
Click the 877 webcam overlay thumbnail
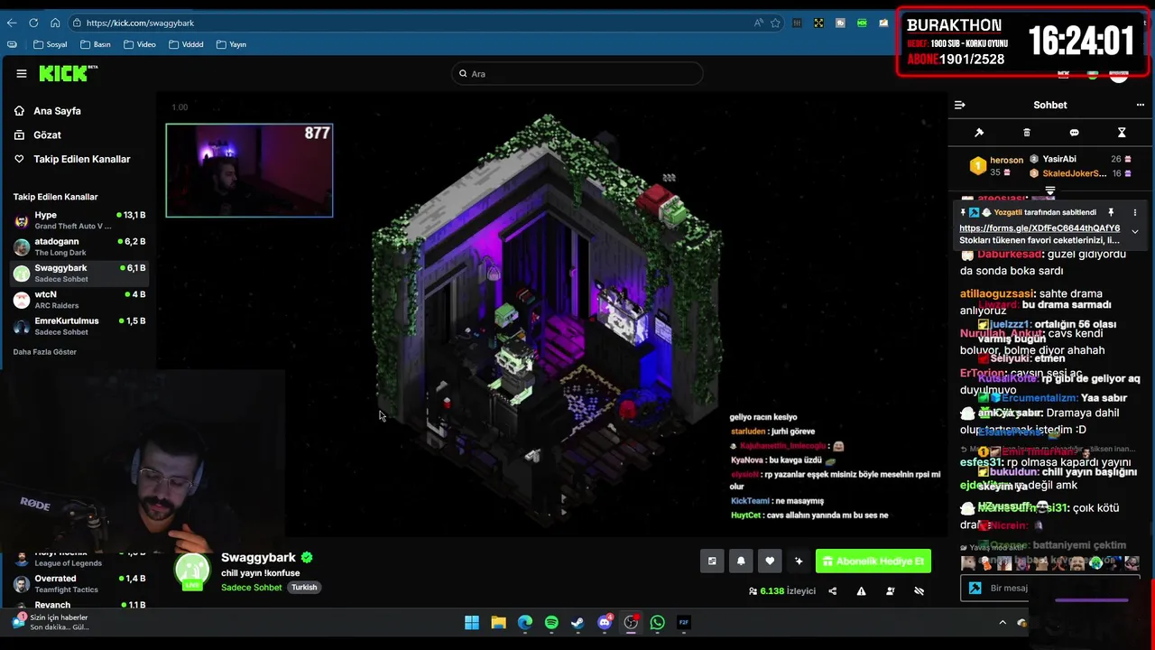(249, 171)
